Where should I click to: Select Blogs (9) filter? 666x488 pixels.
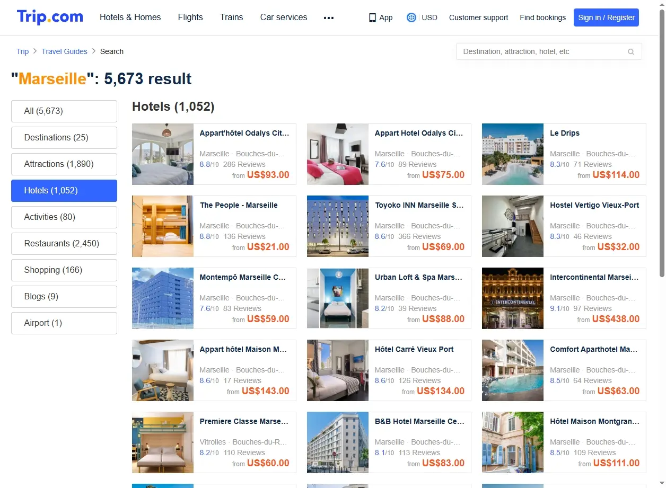click(x=64, y=297)
